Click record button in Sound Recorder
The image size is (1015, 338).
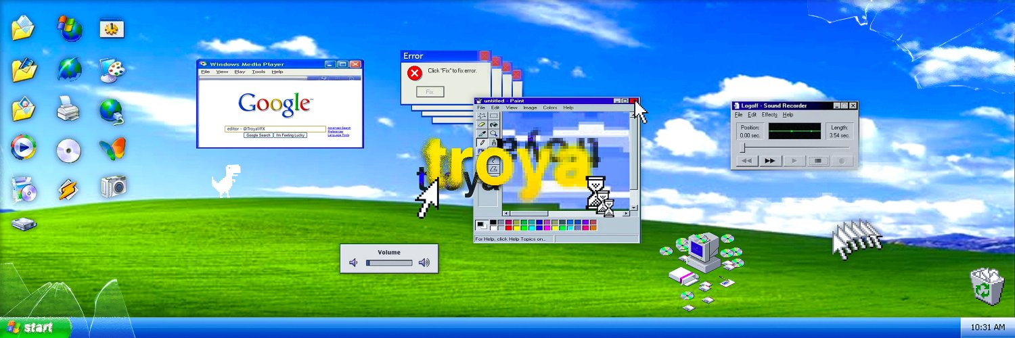pos(842,161)
